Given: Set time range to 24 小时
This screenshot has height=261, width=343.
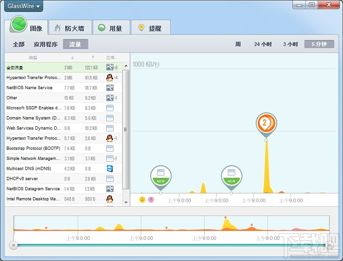Looking at the screenshot, I should click(x=263, y=44).
